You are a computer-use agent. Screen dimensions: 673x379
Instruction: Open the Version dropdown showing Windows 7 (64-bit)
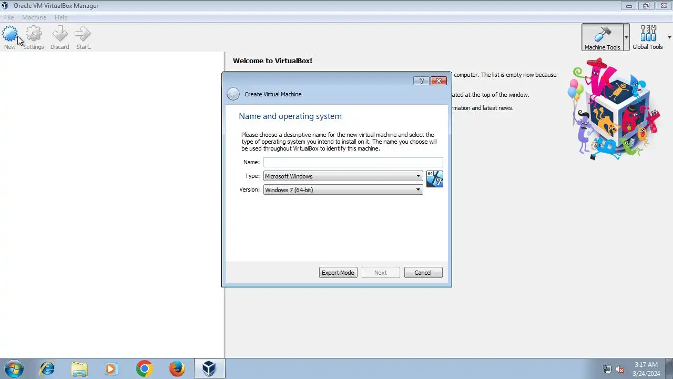(x=343, y=190)
